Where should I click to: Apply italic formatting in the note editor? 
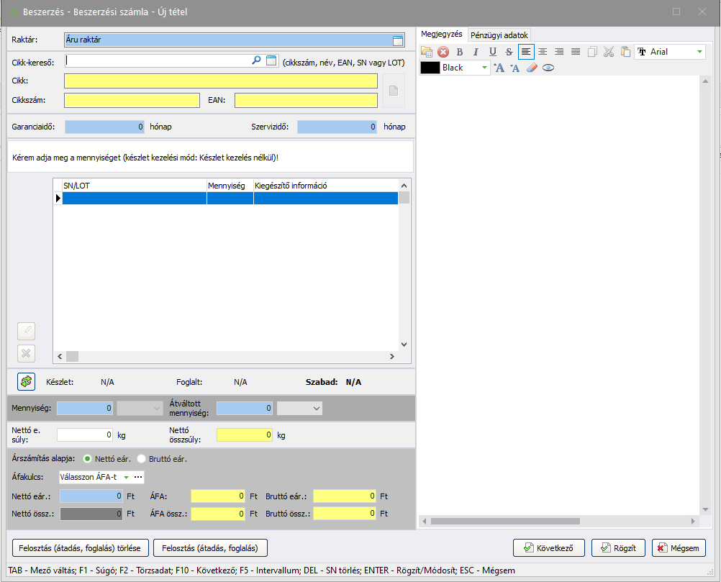(x=476, y=52)
